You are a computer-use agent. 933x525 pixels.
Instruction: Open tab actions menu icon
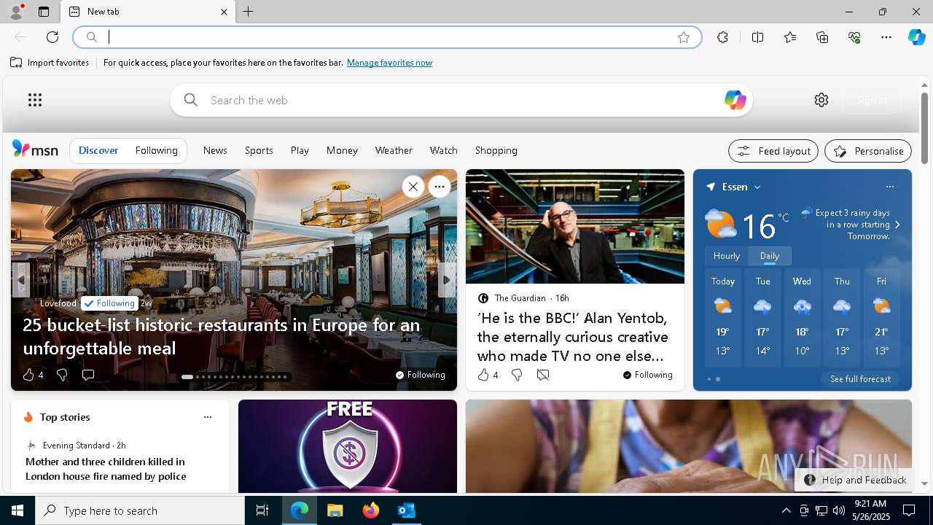44,12
